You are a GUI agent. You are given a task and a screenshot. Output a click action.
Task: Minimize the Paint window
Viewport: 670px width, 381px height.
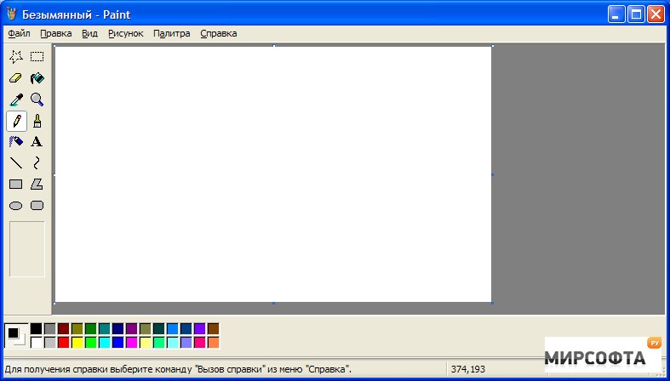tap(616, 14)
